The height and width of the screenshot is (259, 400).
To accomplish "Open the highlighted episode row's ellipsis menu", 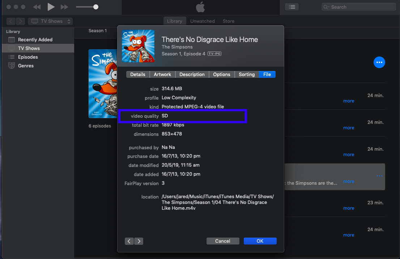I will (x=379, y=176).
